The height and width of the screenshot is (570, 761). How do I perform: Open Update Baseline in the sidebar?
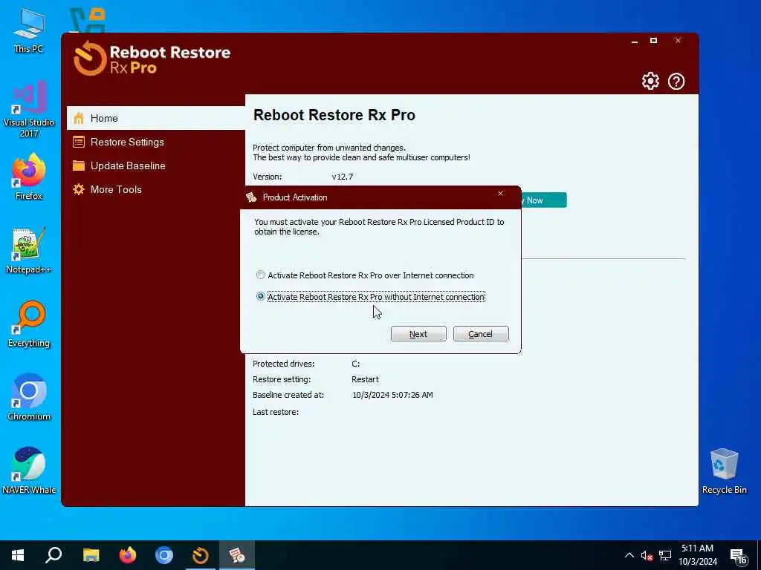pyautogui.click(x=156, y=166)
